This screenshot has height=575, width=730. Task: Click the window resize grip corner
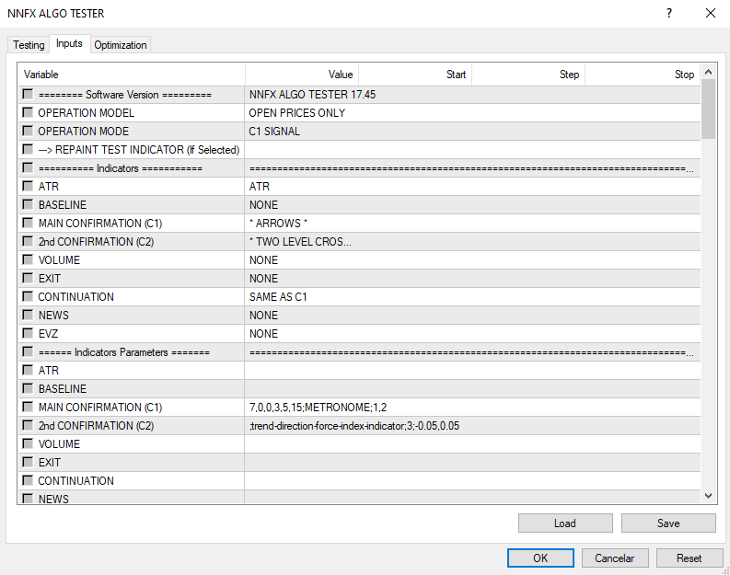(x=725, y=570)
